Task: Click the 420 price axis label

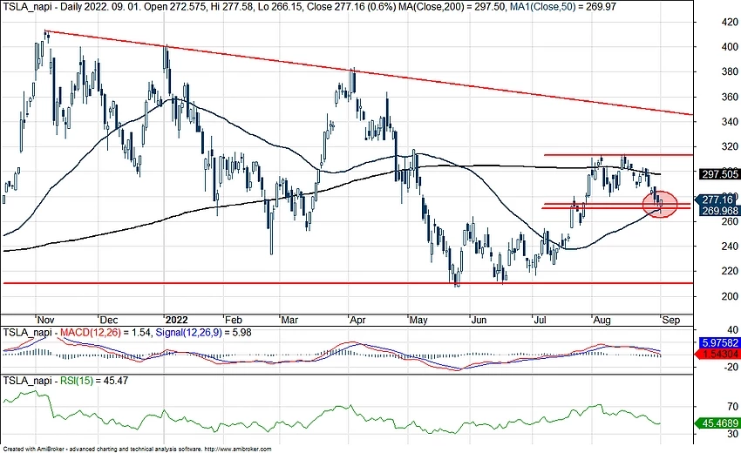Action: coord(730,22)
